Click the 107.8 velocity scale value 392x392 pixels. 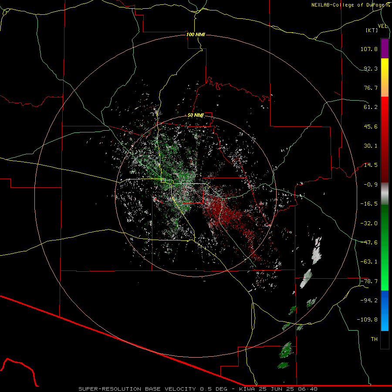pyautogui.click(x=369, y=49)
